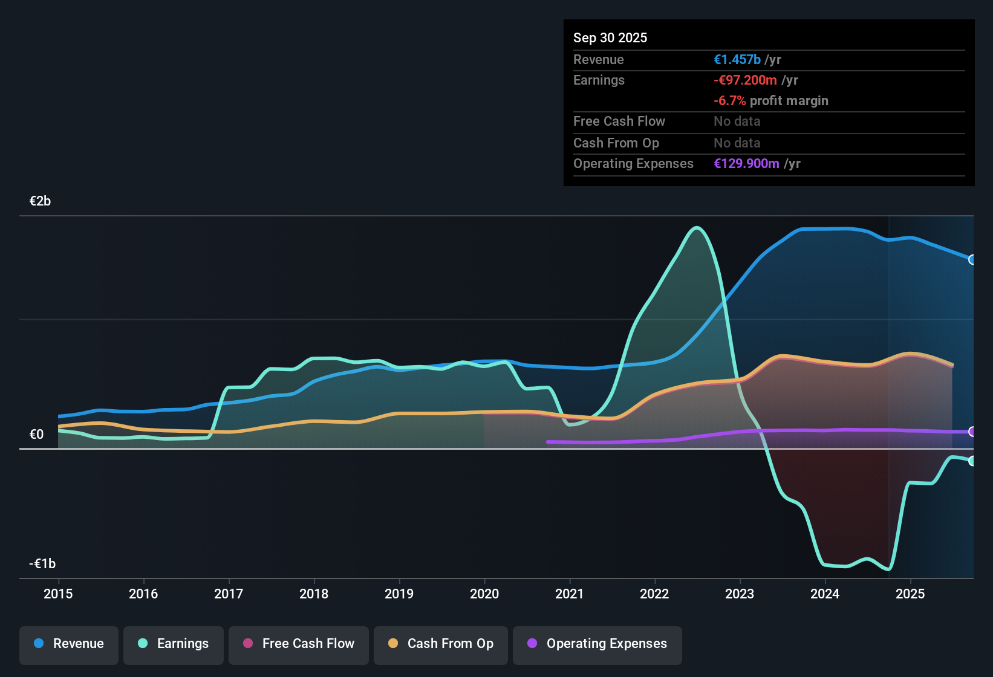The width and height of the screenshot is (993, 677).
Task: Select the teal Earnings legend dot
Action: click(142, 644)
